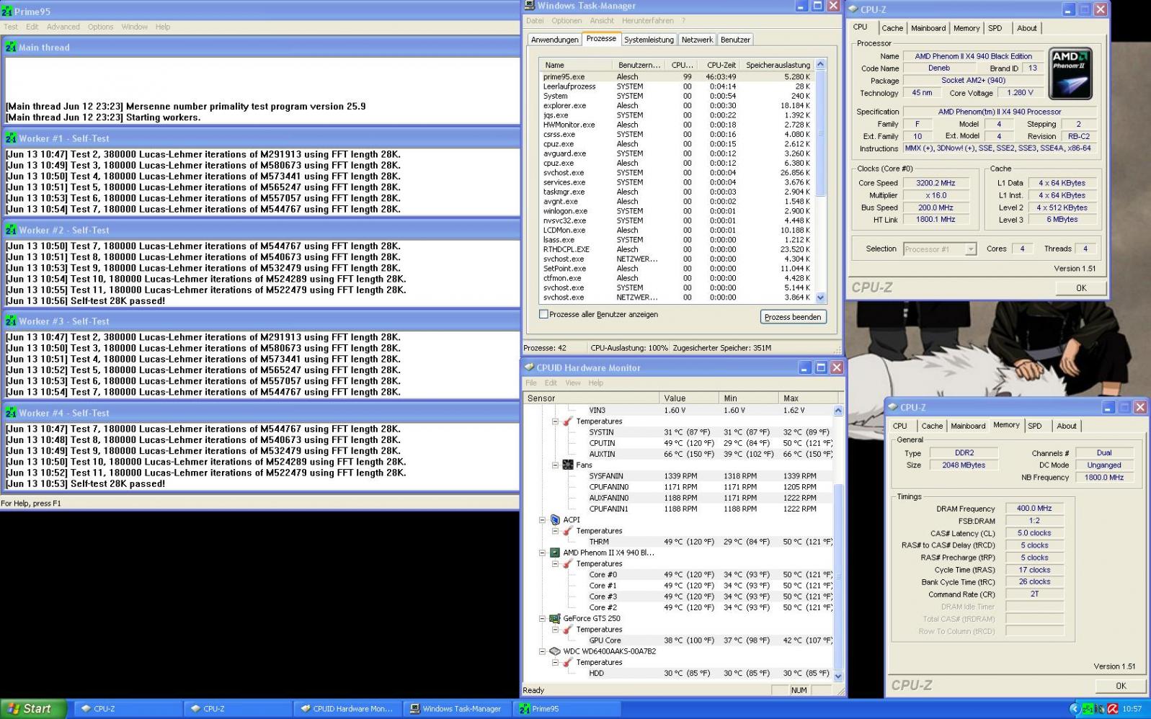
Task: Open the Advanced menu in Prime95
Action: tap(63, 27)
